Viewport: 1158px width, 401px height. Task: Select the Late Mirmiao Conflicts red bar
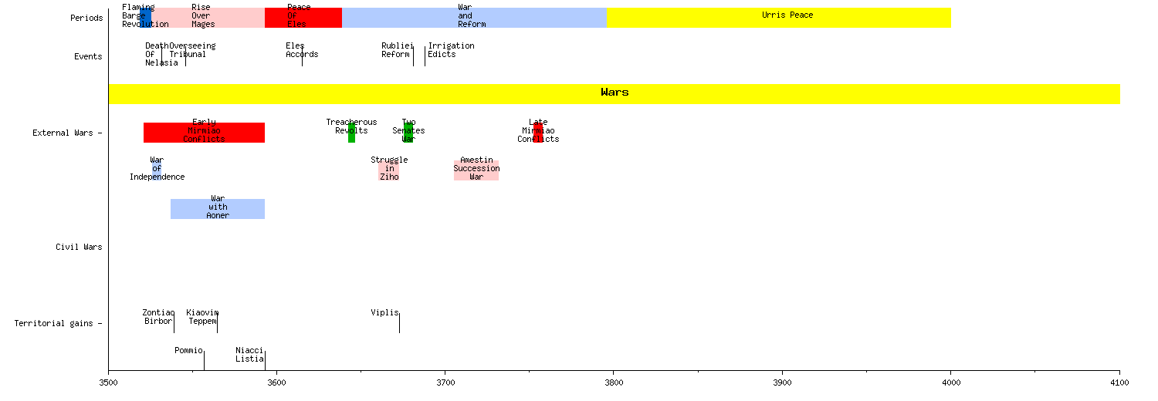538,132
